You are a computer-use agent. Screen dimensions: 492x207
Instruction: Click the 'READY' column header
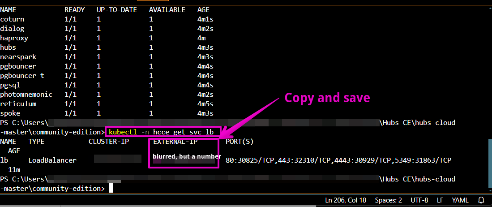coord(75,10)
